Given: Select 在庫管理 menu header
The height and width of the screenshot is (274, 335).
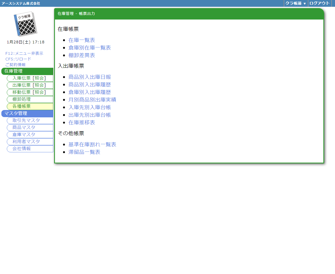Looking at the screenshot, I should 27,71.
